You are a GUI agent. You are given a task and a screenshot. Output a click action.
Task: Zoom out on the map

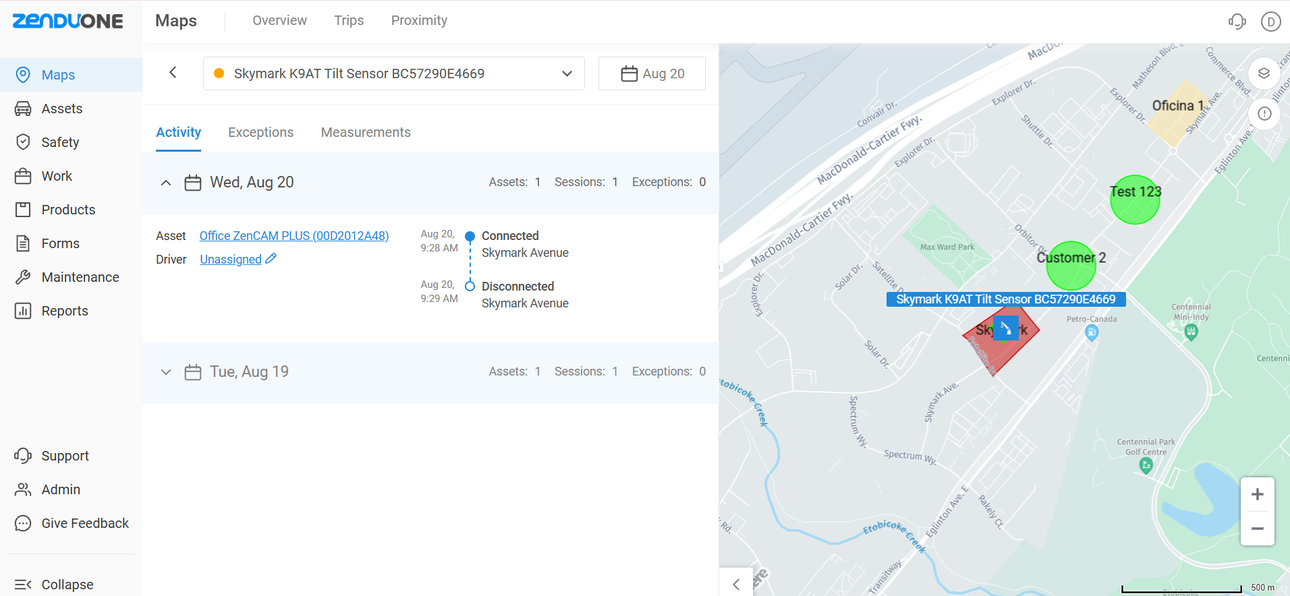1258,529
